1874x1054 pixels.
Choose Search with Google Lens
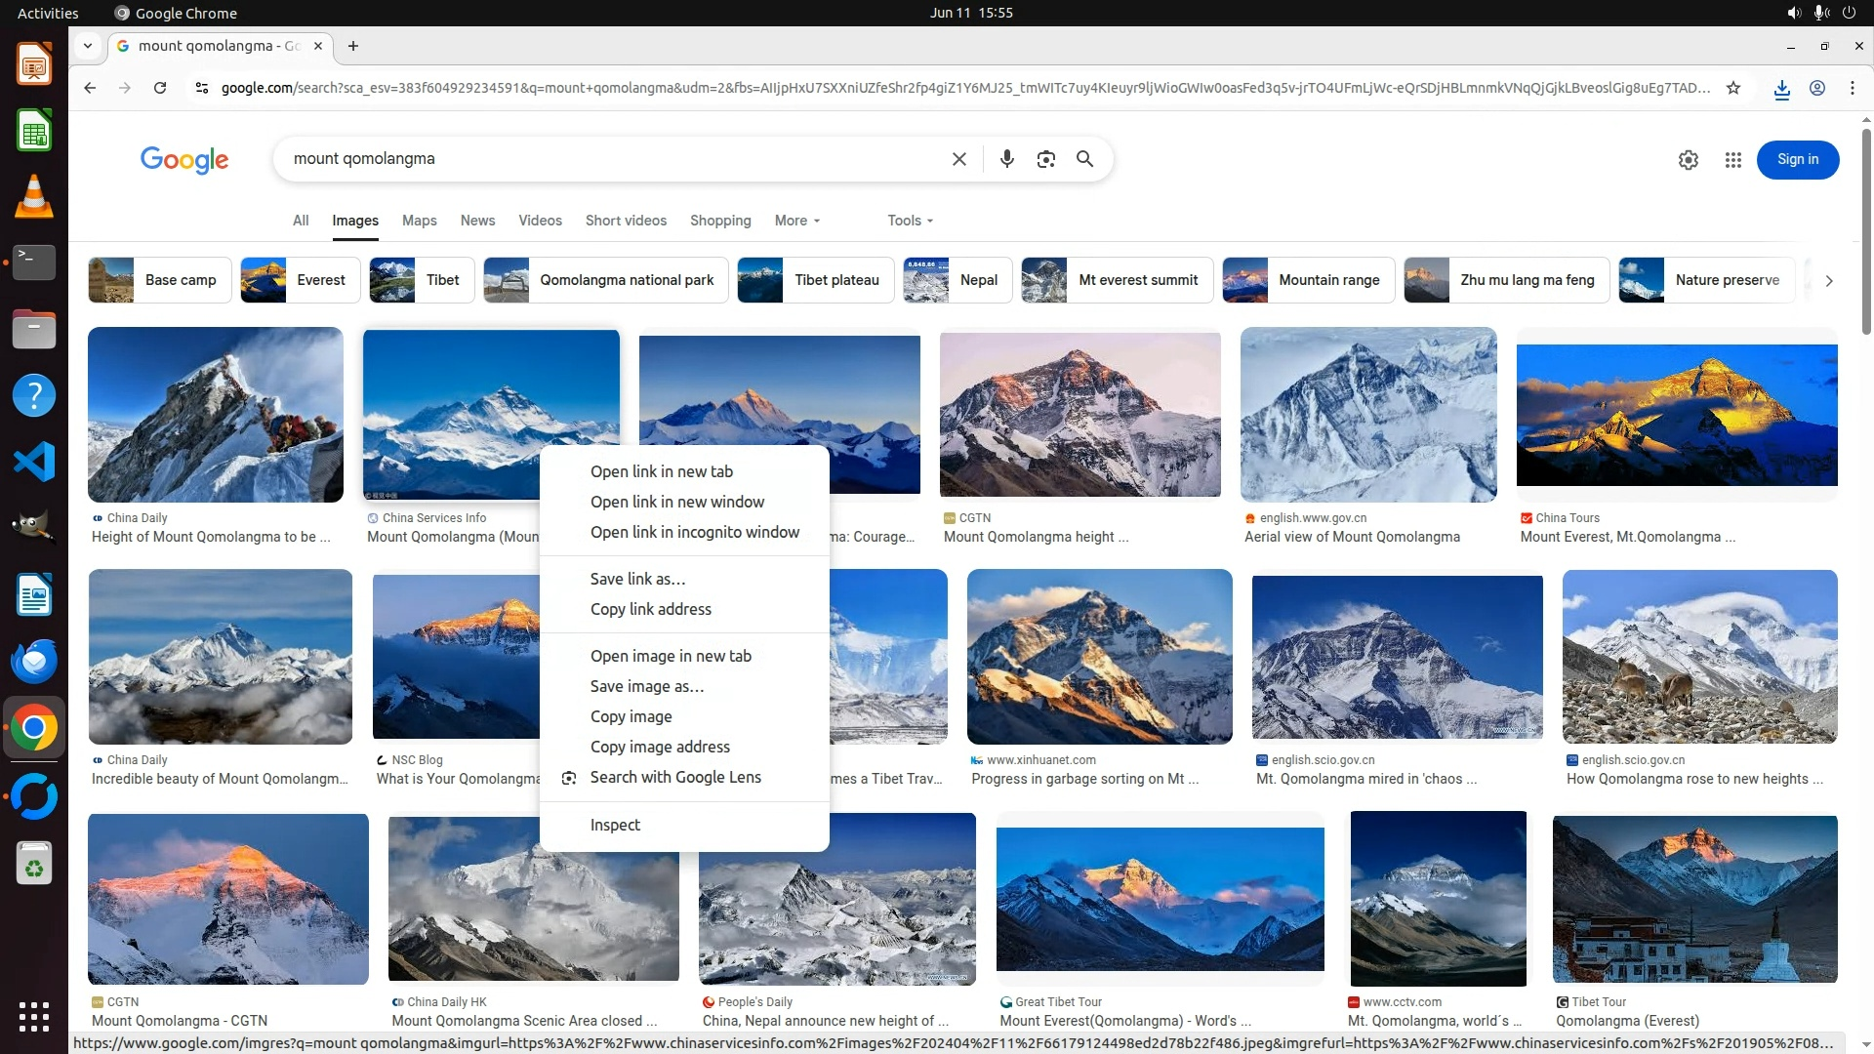click(x=674, y=777)
